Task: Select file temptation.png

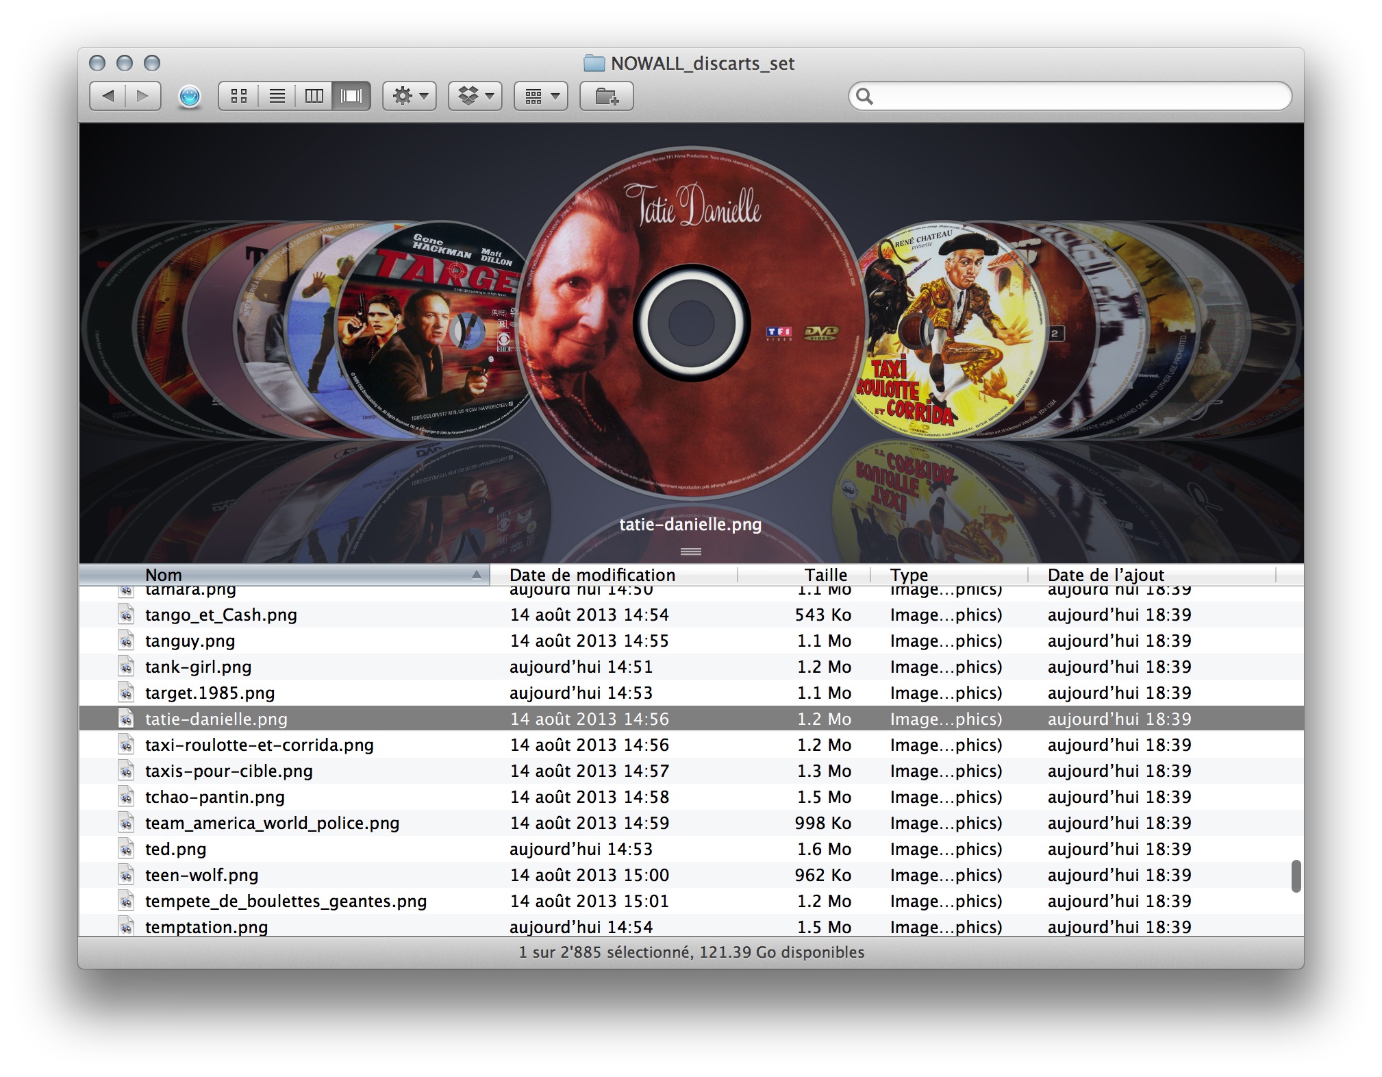Action: 691,926
